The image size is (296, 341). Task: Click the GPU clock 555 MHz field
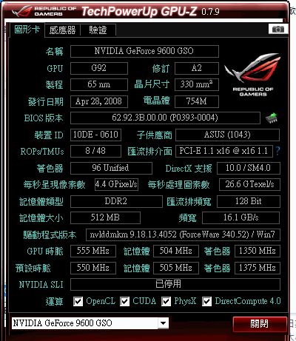pyautogui.click(x=93, y=251)
